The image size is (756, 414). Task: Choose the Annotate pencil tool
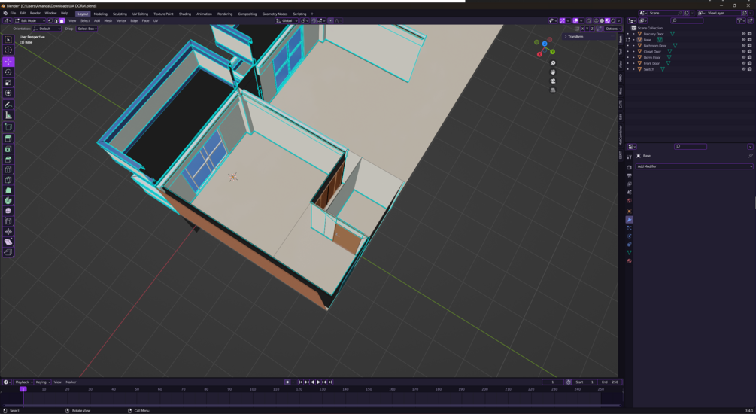click(8, 104)
